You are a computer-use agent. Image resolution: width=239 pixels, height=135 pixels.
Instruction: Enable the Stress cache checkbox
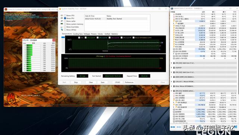pos(65,21)
